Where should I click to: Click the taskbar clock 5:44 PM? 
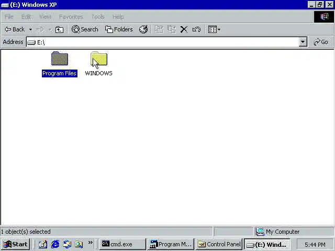click(315, 244)
